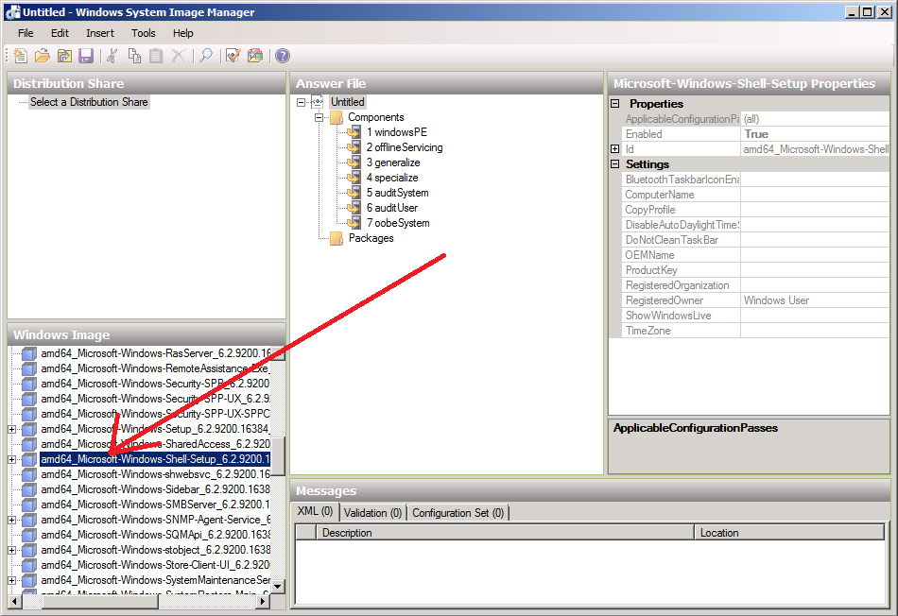This screenshot has height=616, width=898.
Task: Open the Insert menu
Action: (x=100, y=33)
